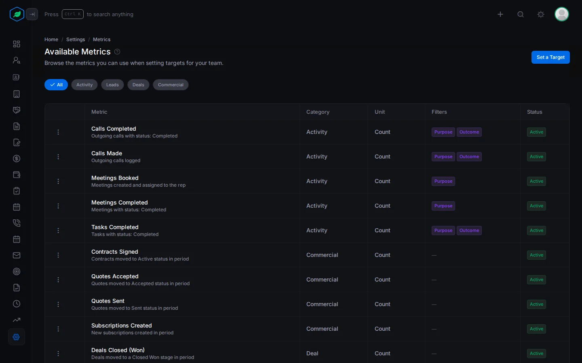Toggle the light/dark theme sun icon

point(541,14)
